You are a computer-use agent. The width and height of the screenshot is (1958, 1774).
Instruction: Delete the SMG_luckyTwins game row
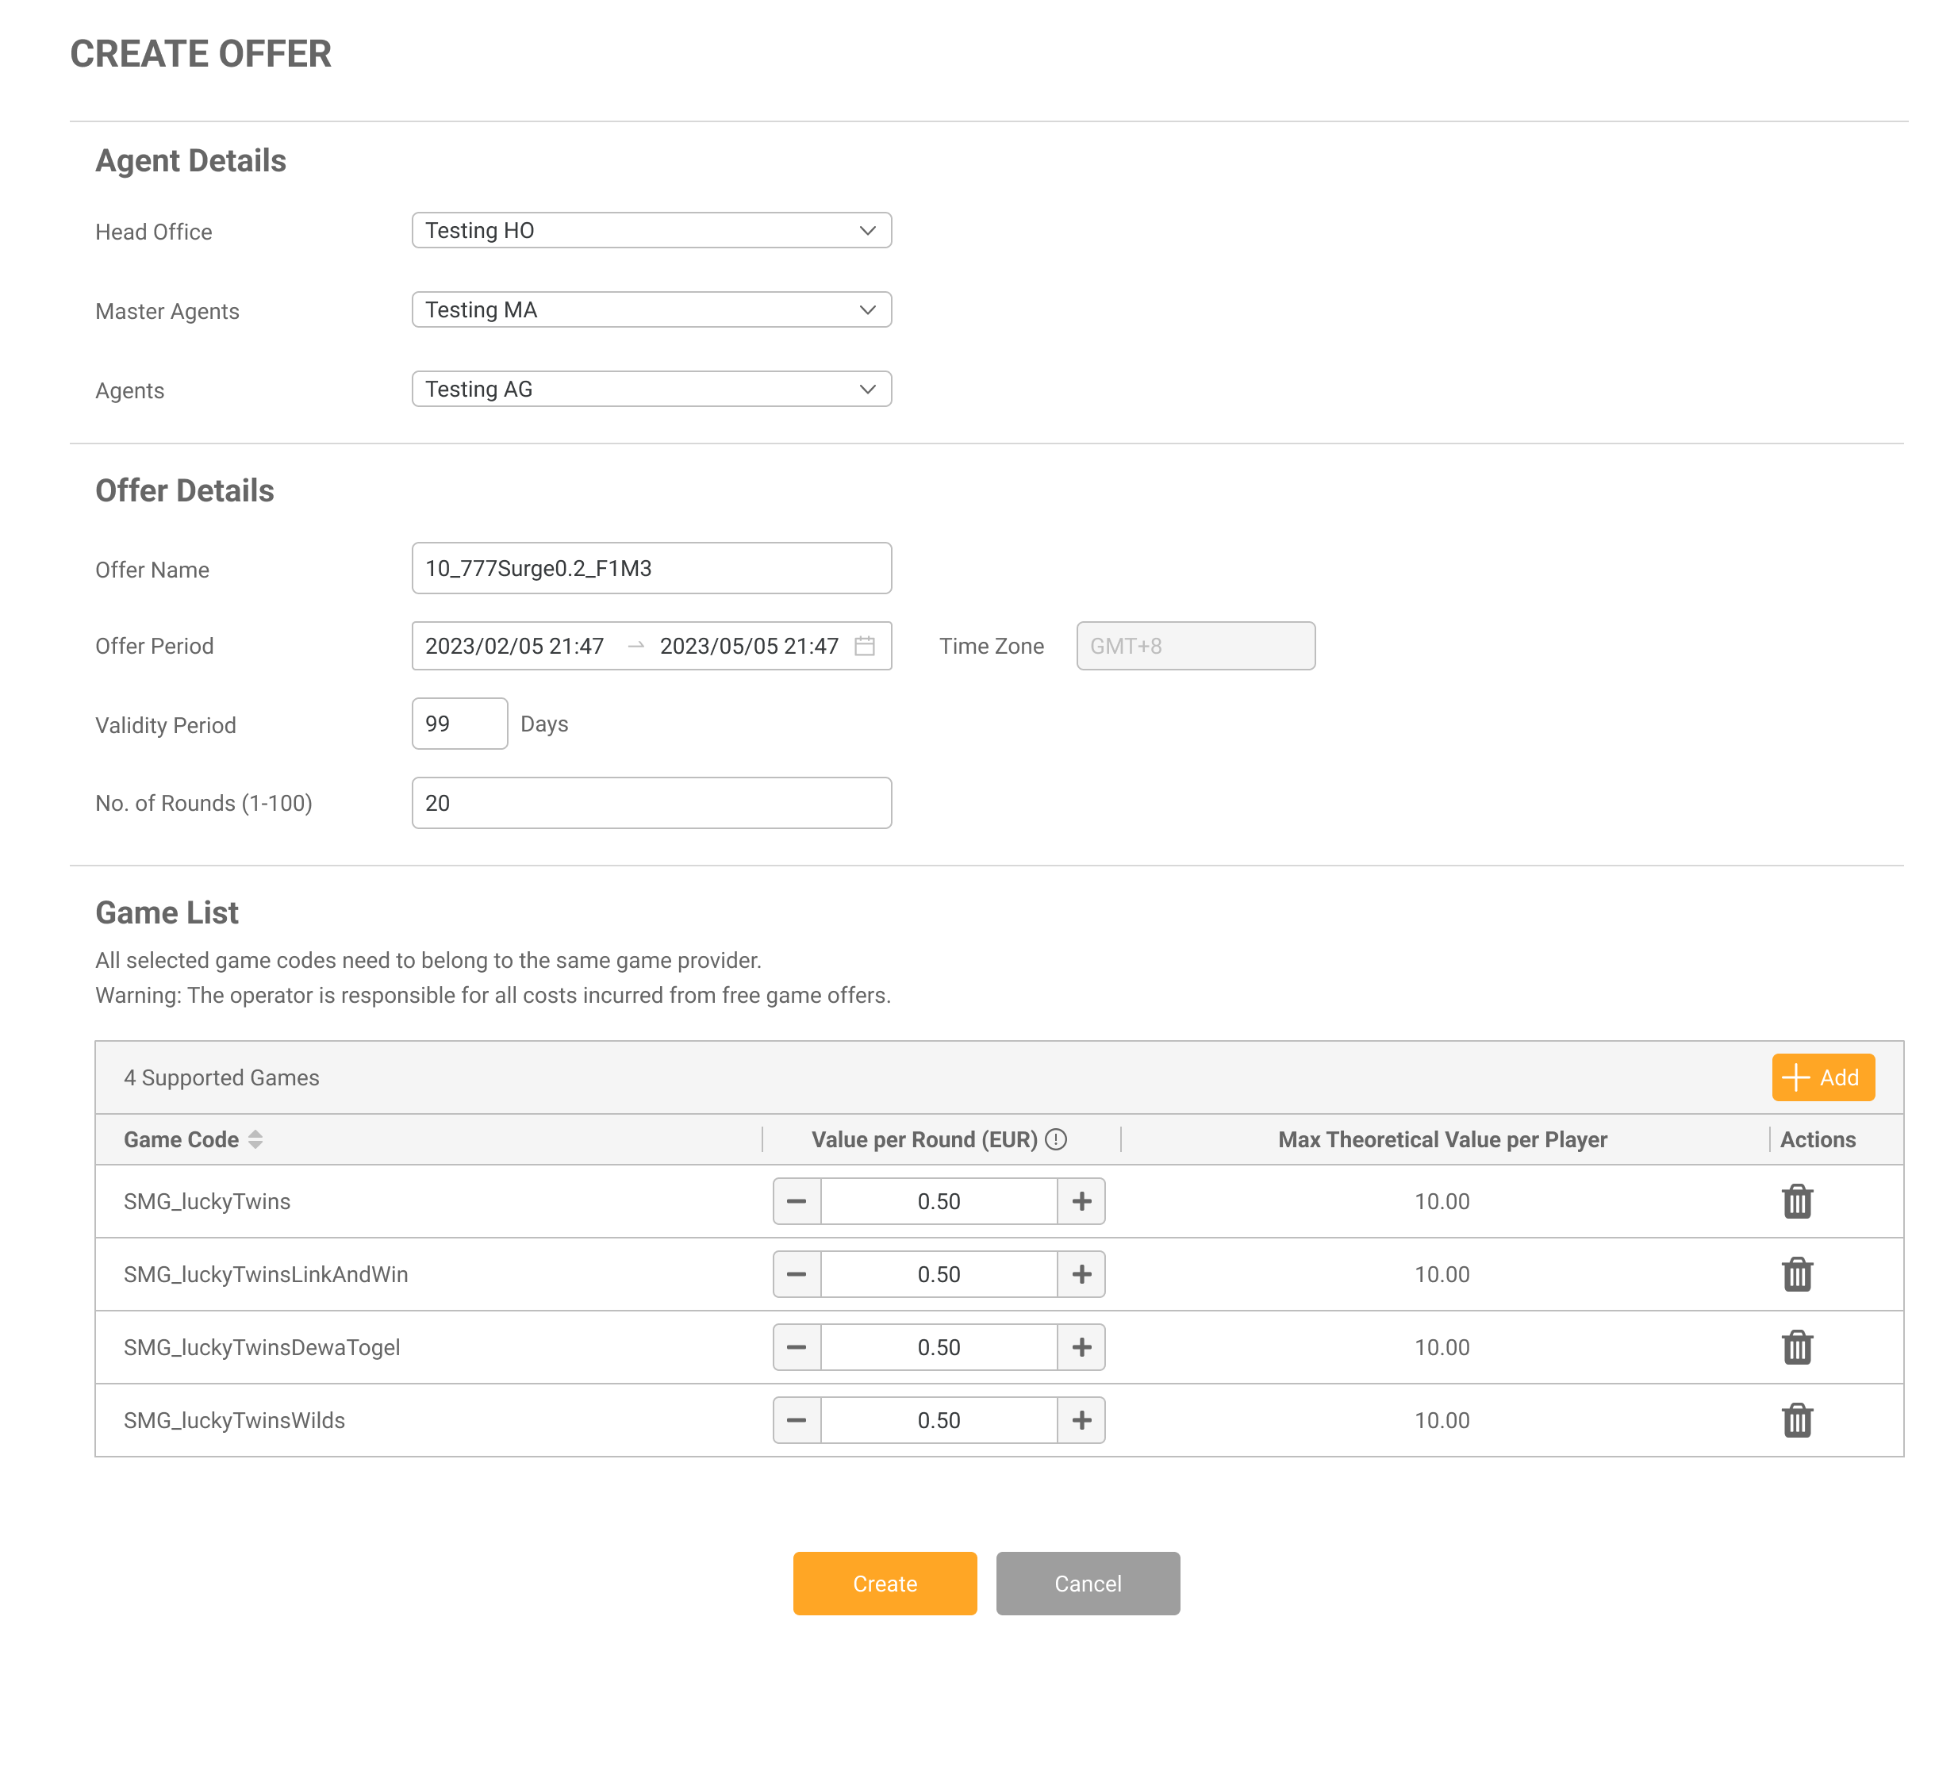tap(1797, 1201)
